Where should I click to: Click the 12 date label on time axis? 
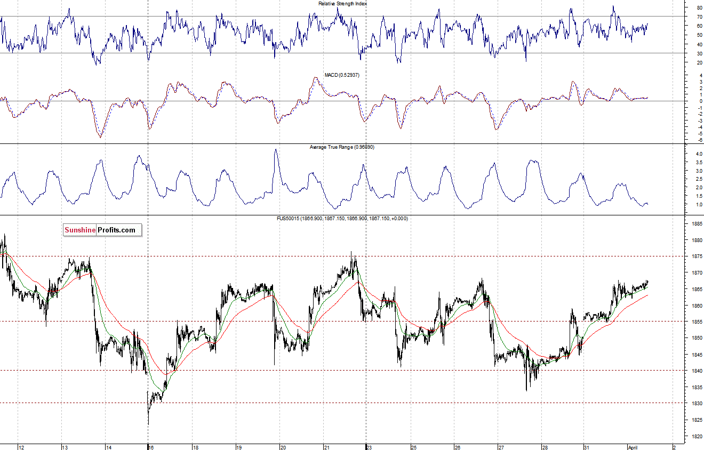pyautogui.click(x=21, y=447)
